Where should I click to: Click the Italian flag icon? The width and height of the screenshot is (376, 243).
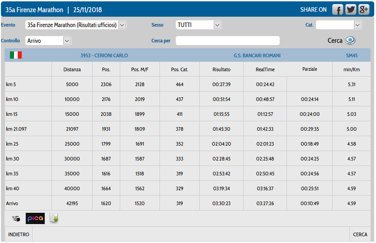click(x=16, y=55)
